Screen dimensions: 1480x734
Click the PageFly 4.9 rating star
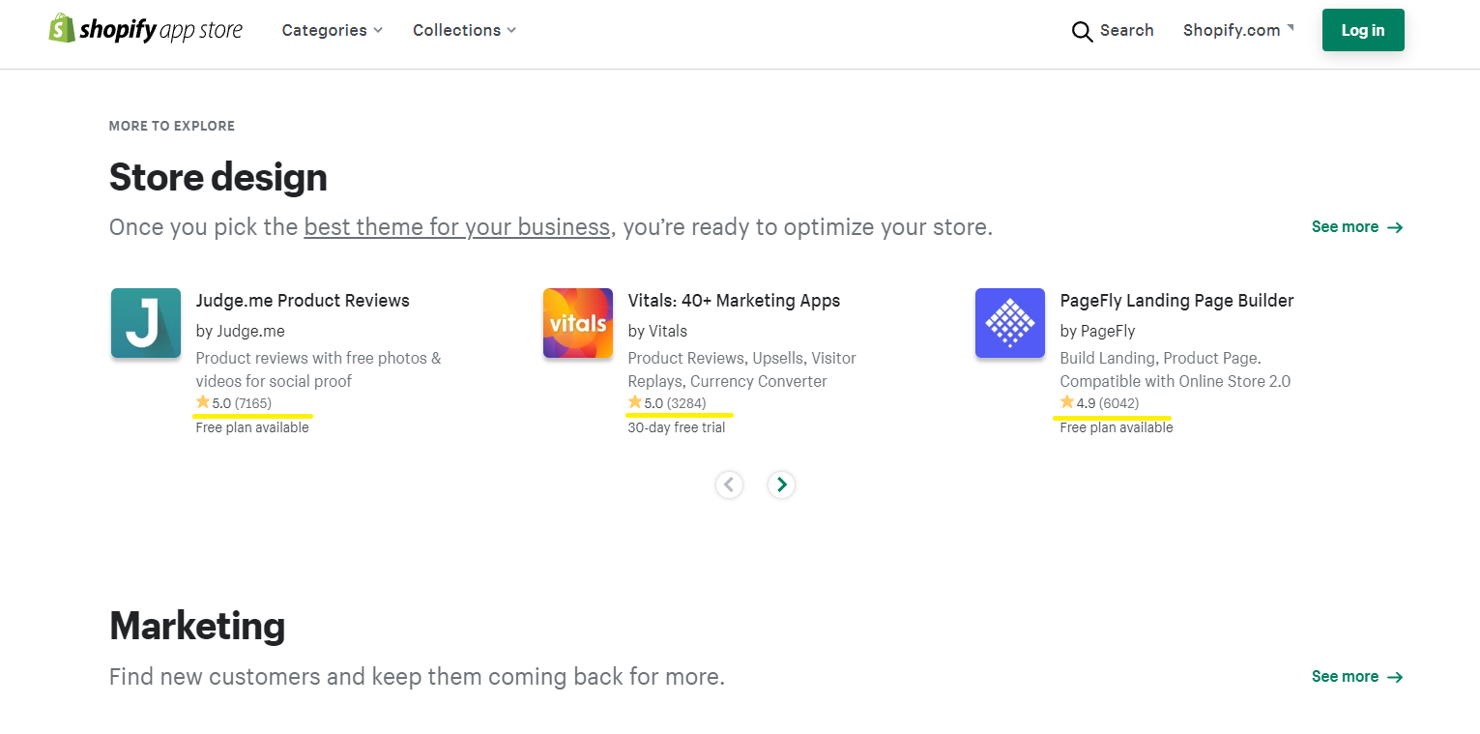(x=1067, y=402)
